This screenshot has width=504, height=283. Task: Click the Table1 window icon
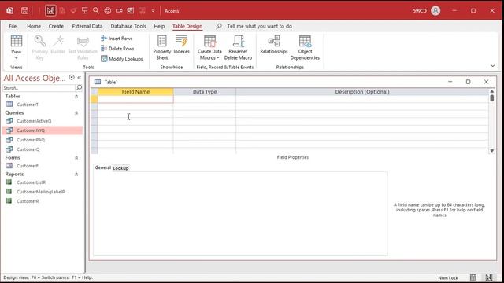click(98, 82)
